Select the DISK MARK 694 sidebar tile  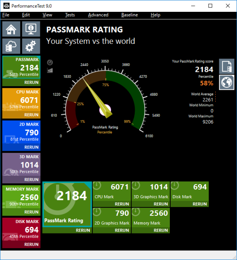point(21,229)
